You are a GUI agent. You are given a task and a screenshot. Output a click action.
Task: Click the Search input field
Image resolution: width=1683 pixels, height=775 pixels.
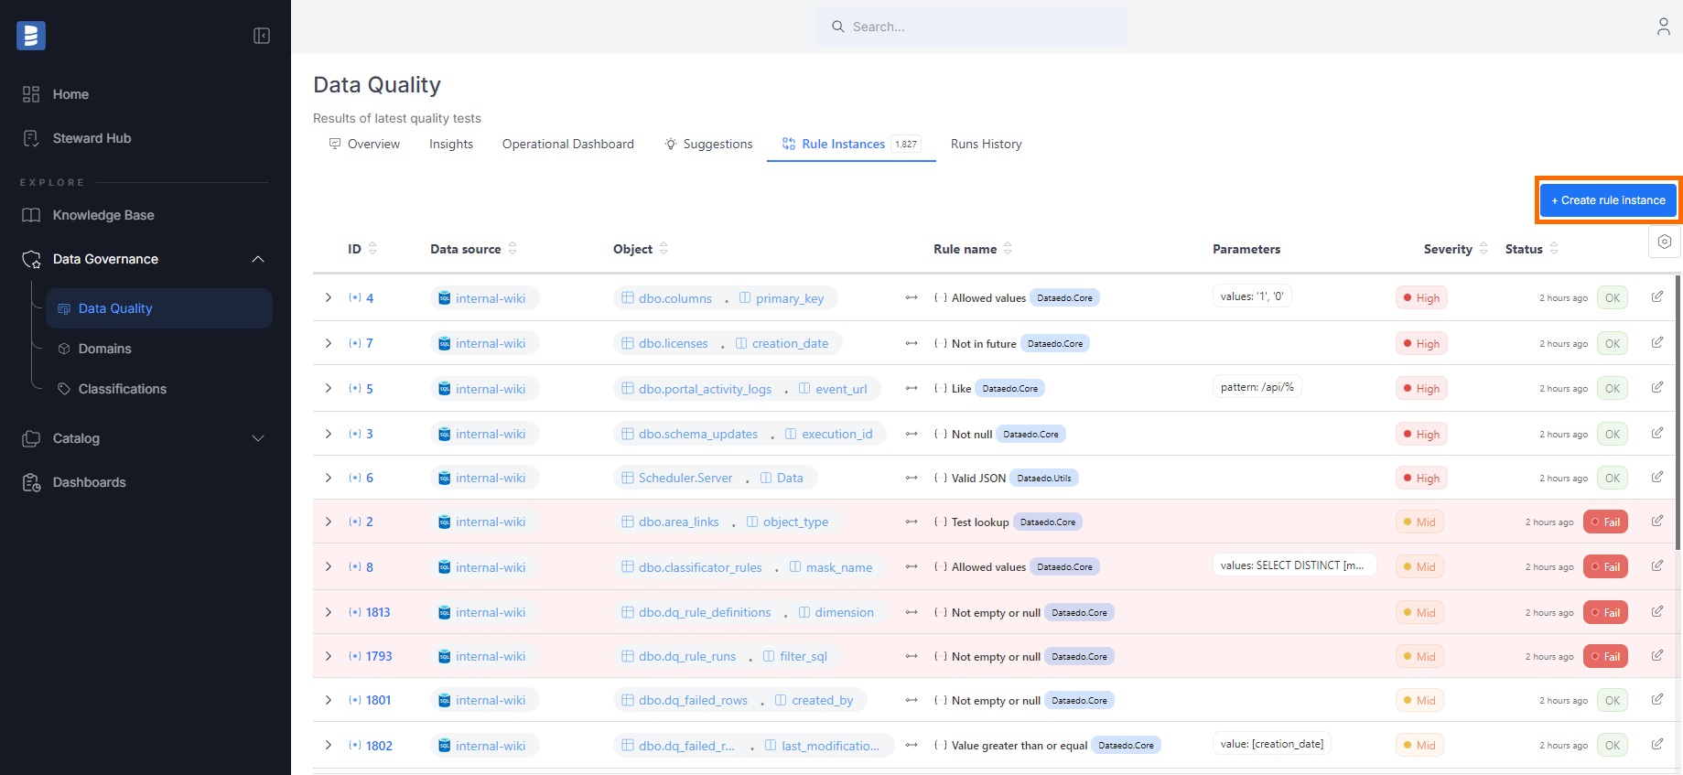point(972,27)
